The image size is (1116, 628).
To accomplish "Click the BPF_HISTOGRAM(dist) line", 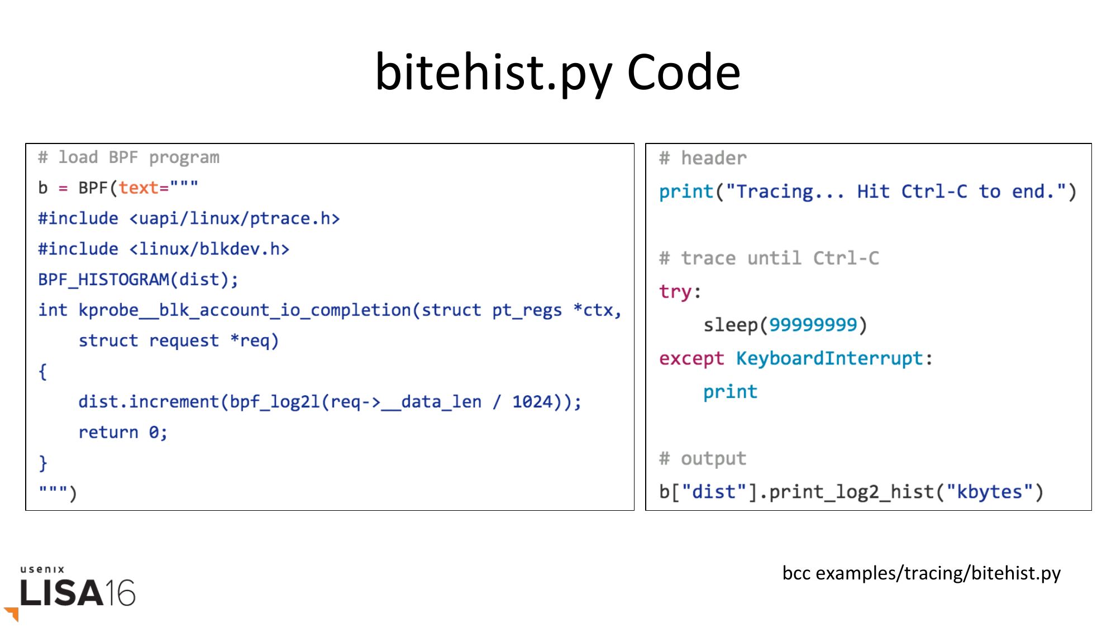I will tap(138, 280).
